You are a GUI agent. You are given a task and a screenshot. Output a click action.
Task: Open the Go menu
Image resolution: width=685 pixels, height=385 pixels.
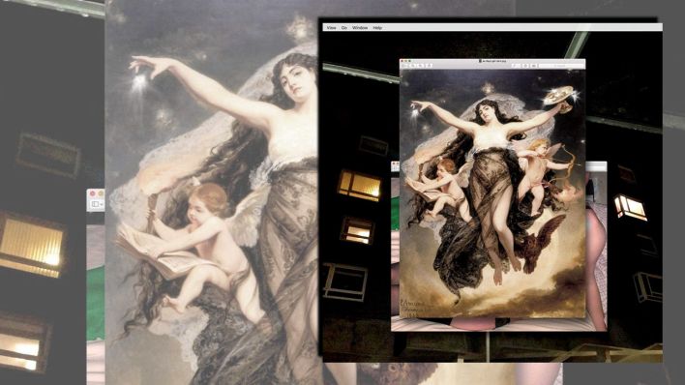click(x=344, y=27)
